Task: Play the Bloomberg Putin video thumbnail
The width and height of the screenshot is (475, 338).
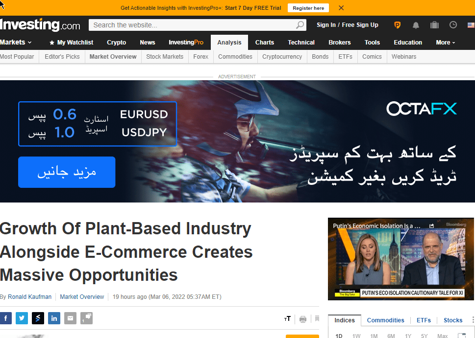Action: point(401,259)
